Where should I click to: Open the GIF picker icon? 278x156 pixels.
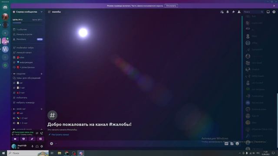tap(226, 143)
